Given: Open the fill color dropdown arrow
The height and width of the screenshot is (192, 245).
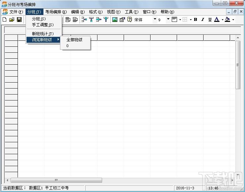Looking at the screenshot, I should 233,20.
